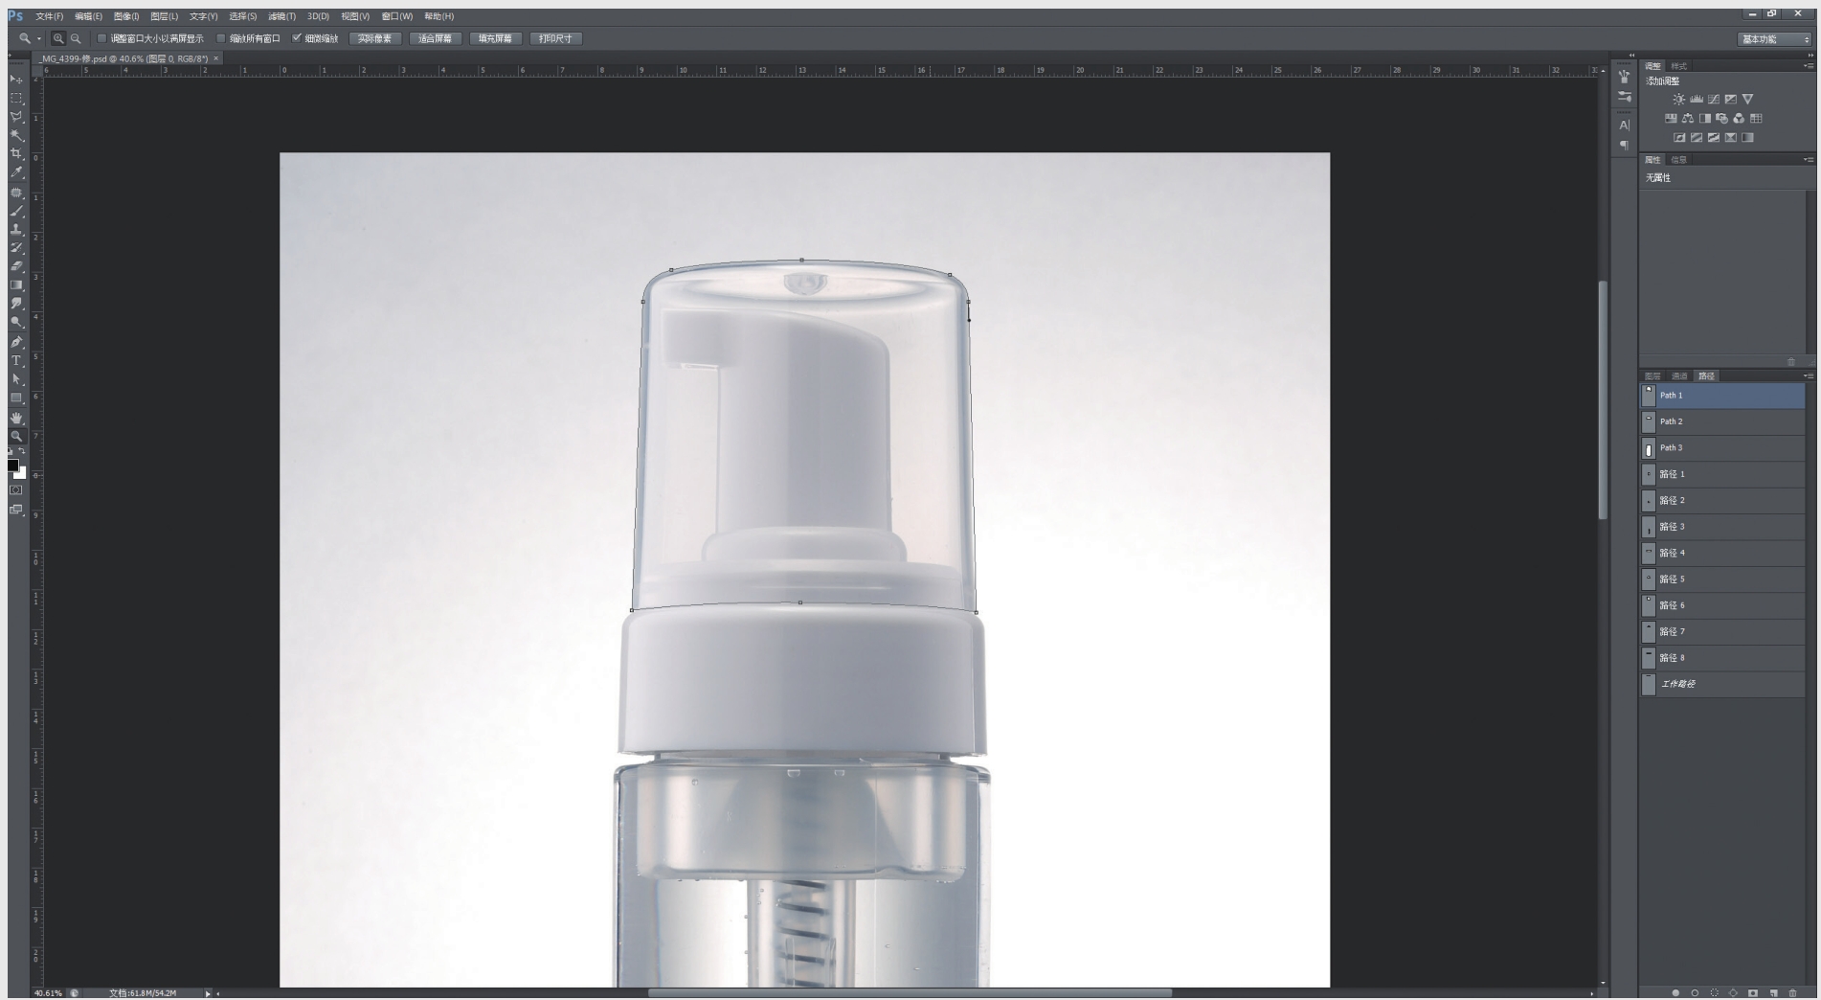This screenshot has height=1000, width=1821.
Task: Add a Curves adjustment
Action: [1713, 99]
